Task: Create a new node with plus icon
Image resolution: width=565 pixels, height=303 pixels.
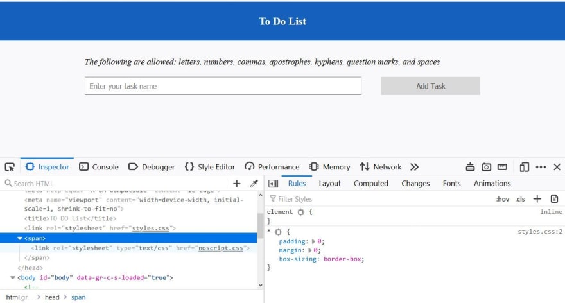Action: 237,184
